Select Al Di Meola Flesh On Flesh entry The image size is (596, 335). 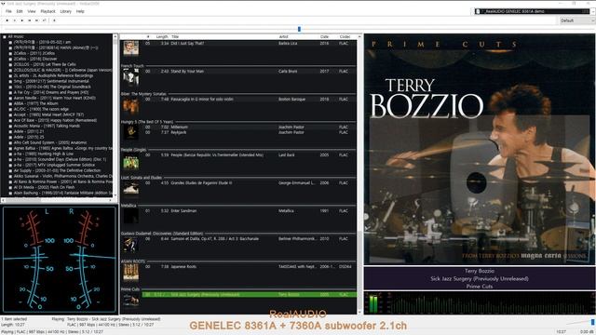point(44,187)
